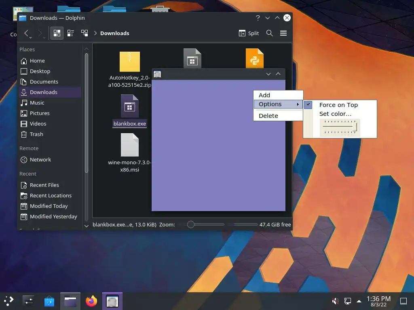Screen dimensions: 414x310
Task: Click Dolphin help question mark button
Action: [x=258, y=18]
